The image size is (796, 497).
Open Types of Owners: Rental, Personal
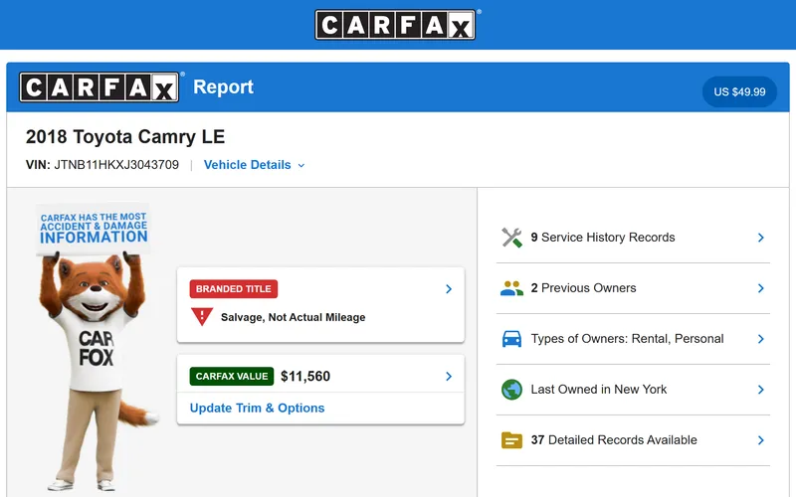[x=633, y=339]
